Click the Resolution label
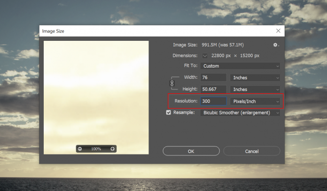327x191 pixels. [x=186, y=101]
